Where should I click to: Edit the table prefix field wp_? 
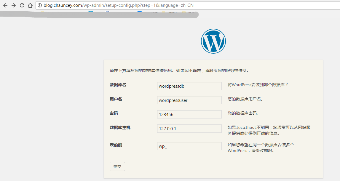pyautogui.click(x=189, y=146)
